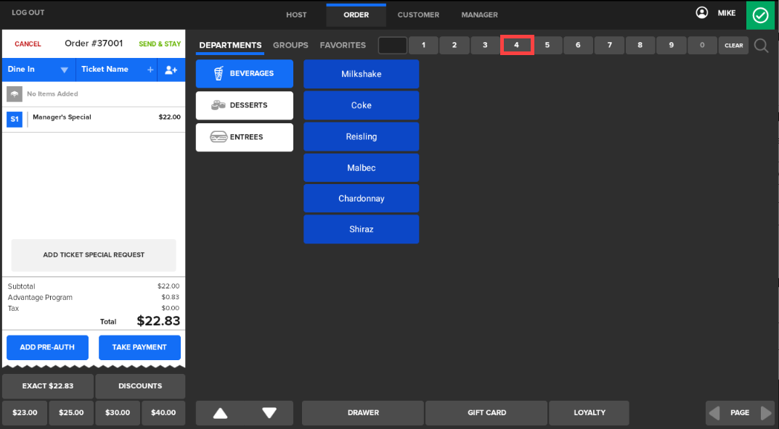The width and height of the screenshot is (779, 429).
Task: Open the Favorites tab
Action: click(x=343, y=45)
